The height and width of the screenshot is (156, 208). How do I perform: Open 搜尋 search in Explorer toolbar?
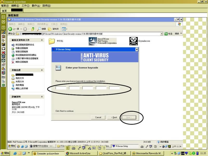41,29
